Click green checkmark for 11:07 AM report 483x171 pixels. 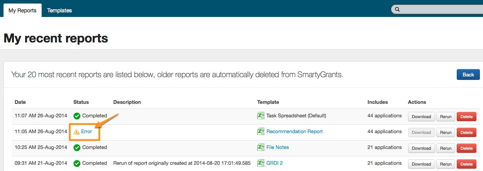(77, 116)
